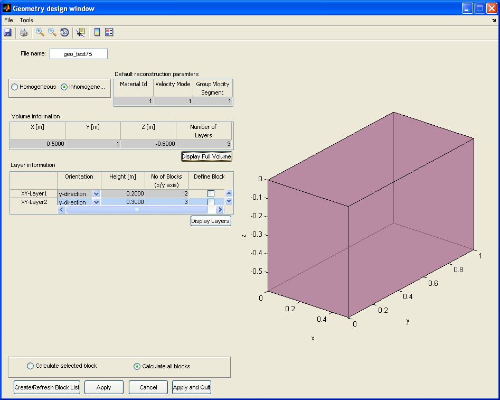Click the Cancel button

click(x=148, y=387)
